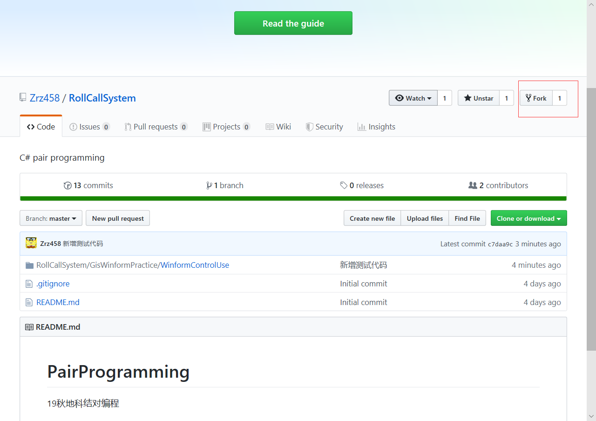Open the latest commit message 新增测试代码
The image size is (596, 421).
coord(83,244)
